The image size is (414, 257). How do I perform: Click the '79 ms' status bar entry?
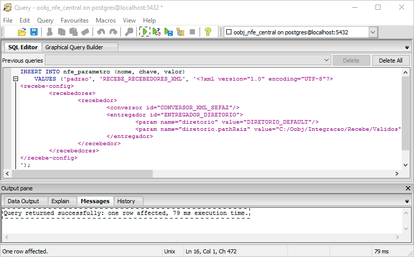(381, 251)
